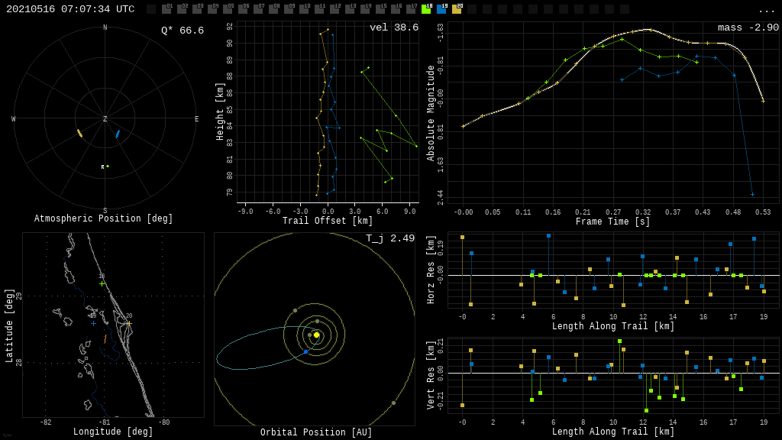Click blue station 19 cross on map
The image size is (782, 440).
point(93,324)
